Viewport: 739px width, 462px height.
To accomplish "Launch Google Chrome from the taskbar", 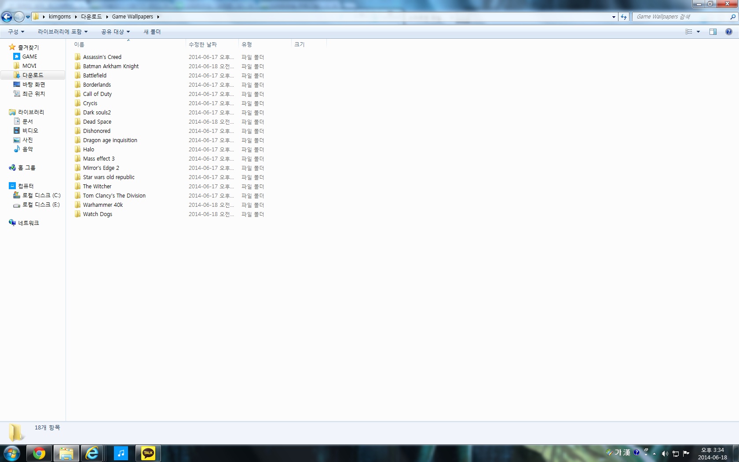I will pos(39,453).
